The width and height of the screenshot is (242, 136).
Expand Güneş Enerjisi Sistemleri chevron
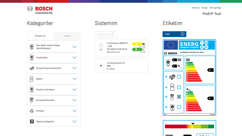pyautogui.click(x=74, y=68)
